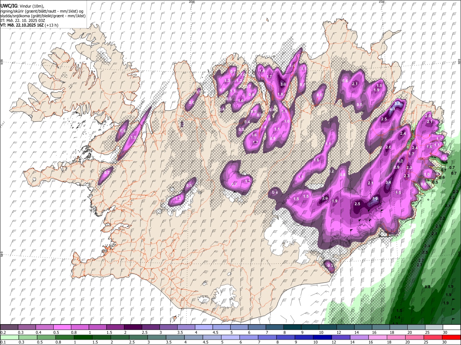Click the "3.2" snowfall value on the map

pyautogui.click(x=400, y=161)
